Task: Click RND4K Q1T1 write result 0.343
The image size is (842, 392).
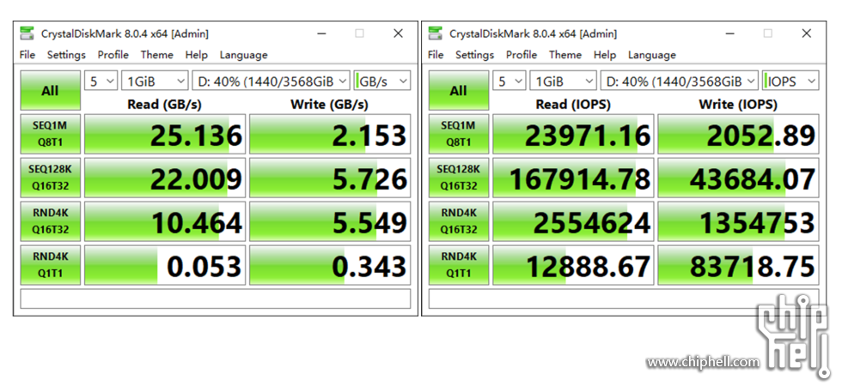Action: pos(330,265)
